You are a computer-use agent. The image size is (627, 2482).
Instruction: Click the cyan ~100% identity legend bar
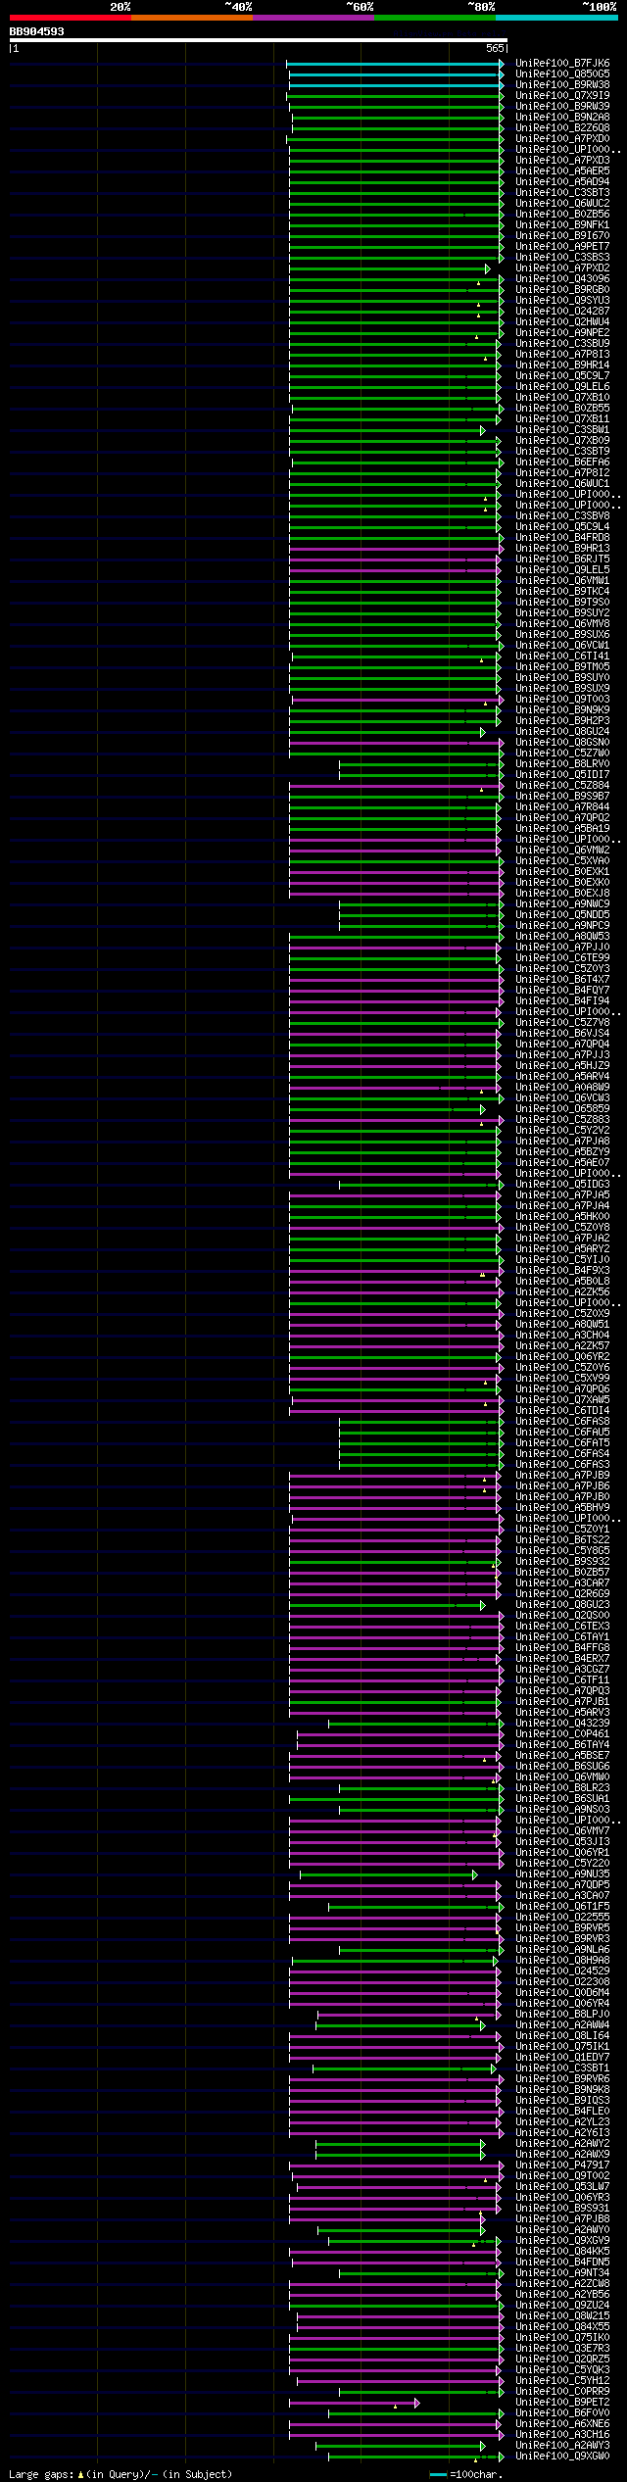click(x=556, y=18)
